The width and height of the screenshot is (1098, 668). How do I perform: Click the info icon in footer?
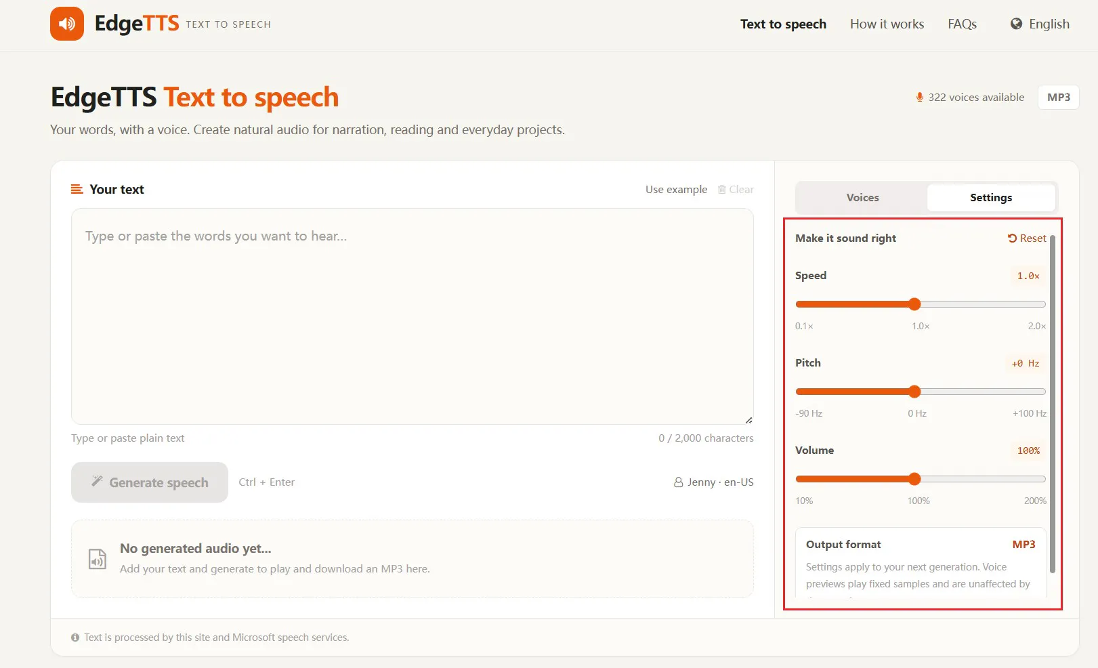tap(75, 638)
